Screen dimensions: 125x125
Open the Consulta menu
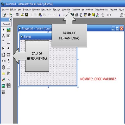click(x=66, y=9)
